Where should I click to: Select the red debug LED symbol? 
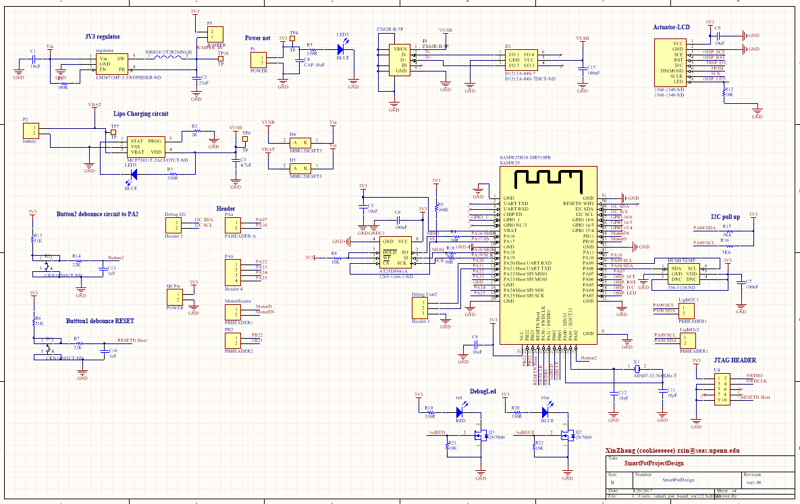click(x=460, y=411)
